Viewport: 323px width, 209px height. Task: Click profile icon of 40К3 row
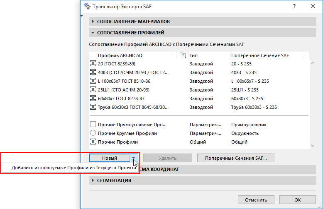point(93,72)
